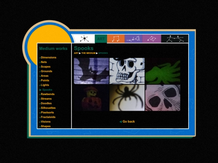Open the black stick-figures constellation tab
This screenshot has width=218, height=163.
click(x=175, y=39)
